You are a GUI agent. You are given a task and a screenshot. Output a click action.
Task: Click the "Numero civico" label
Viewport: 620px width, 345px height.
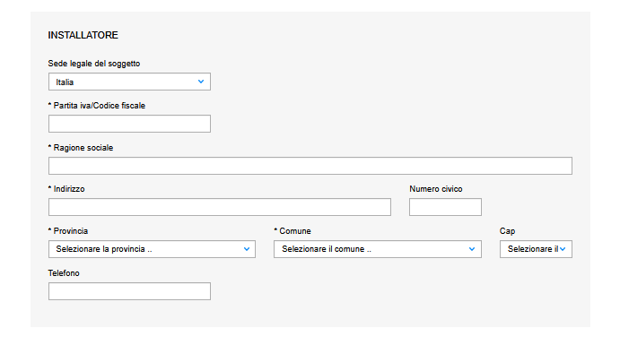point(436,189)
